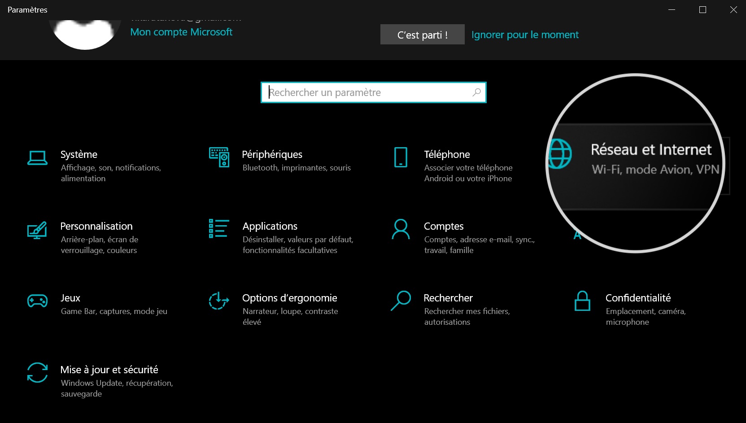This screenshot has width=746, height=423.
Task: Open Confidentialité settings title
Action: (638, 298)
